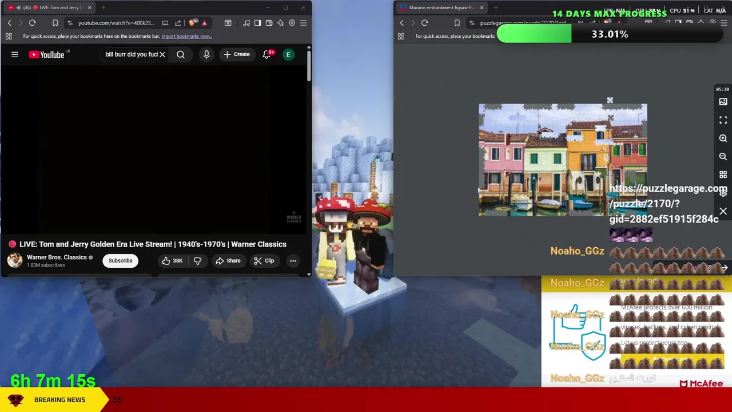Open apps grid on YouTube bookmarks bar

tap(9, 36)
